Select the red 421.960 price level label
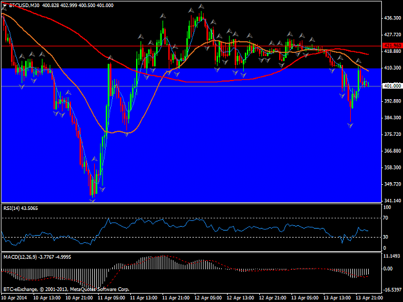403x302 pixels. 392,46
